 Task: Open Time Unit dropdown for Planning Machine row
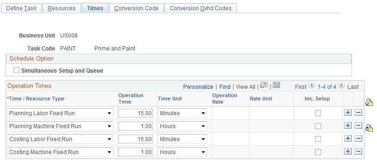click(183, 126)
